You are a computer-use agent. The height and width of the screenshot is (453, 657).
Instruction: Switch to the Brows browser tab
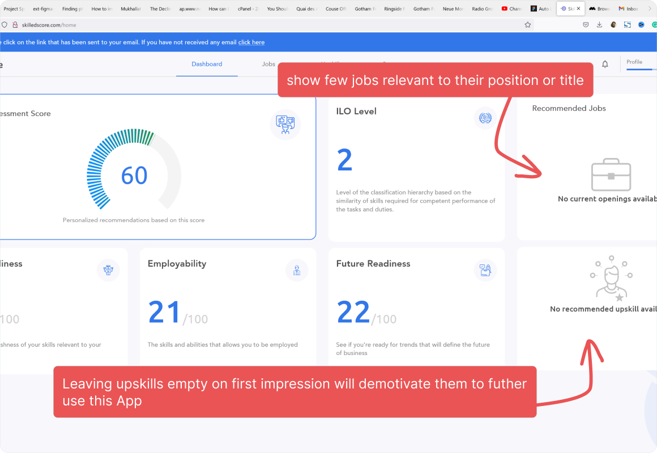point(600,8)
